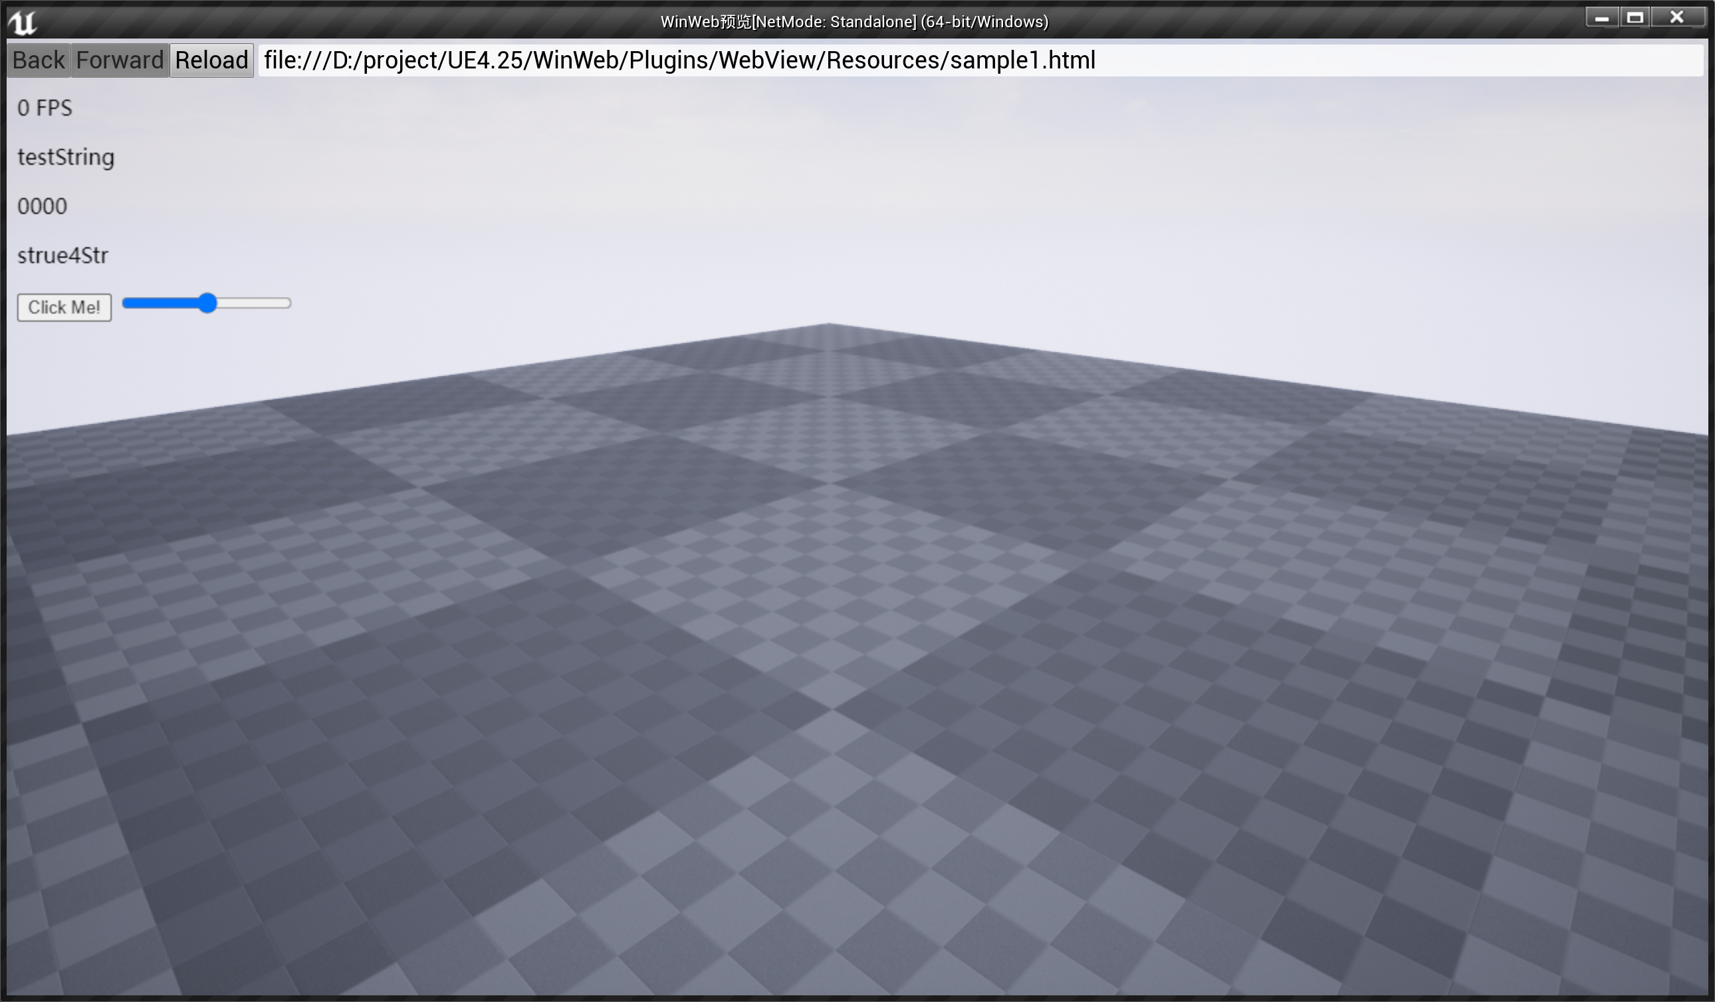1715x1002 pixels.
Task: Maximize the WinWeb preview window
Action: click(1635, 18)
